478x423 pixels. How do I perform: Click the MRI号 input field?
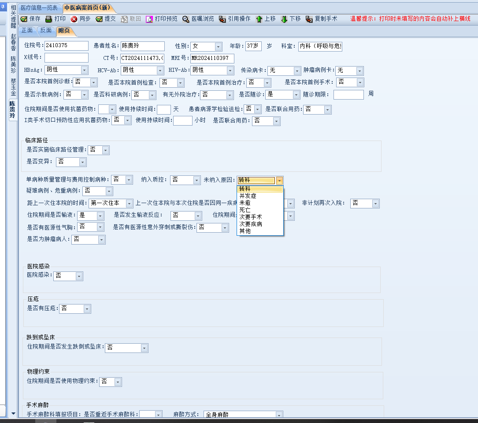[212, 58]
